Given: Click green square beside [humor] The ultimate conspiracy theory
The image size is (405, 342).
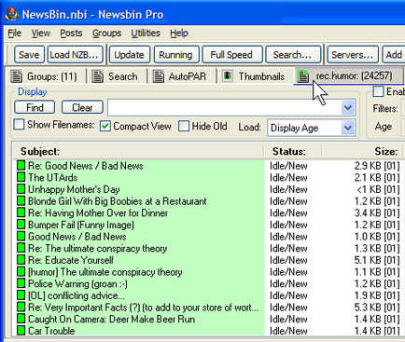Looking at the screenshot, I should (x=21, y=271).
